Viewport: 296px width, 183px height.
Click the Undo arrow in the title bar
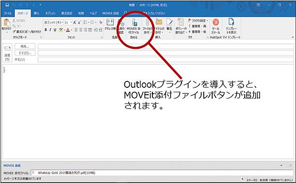14,5
